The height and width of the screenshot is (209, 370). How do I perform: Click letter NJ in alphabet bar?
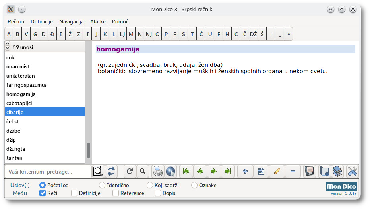point(148,34)
